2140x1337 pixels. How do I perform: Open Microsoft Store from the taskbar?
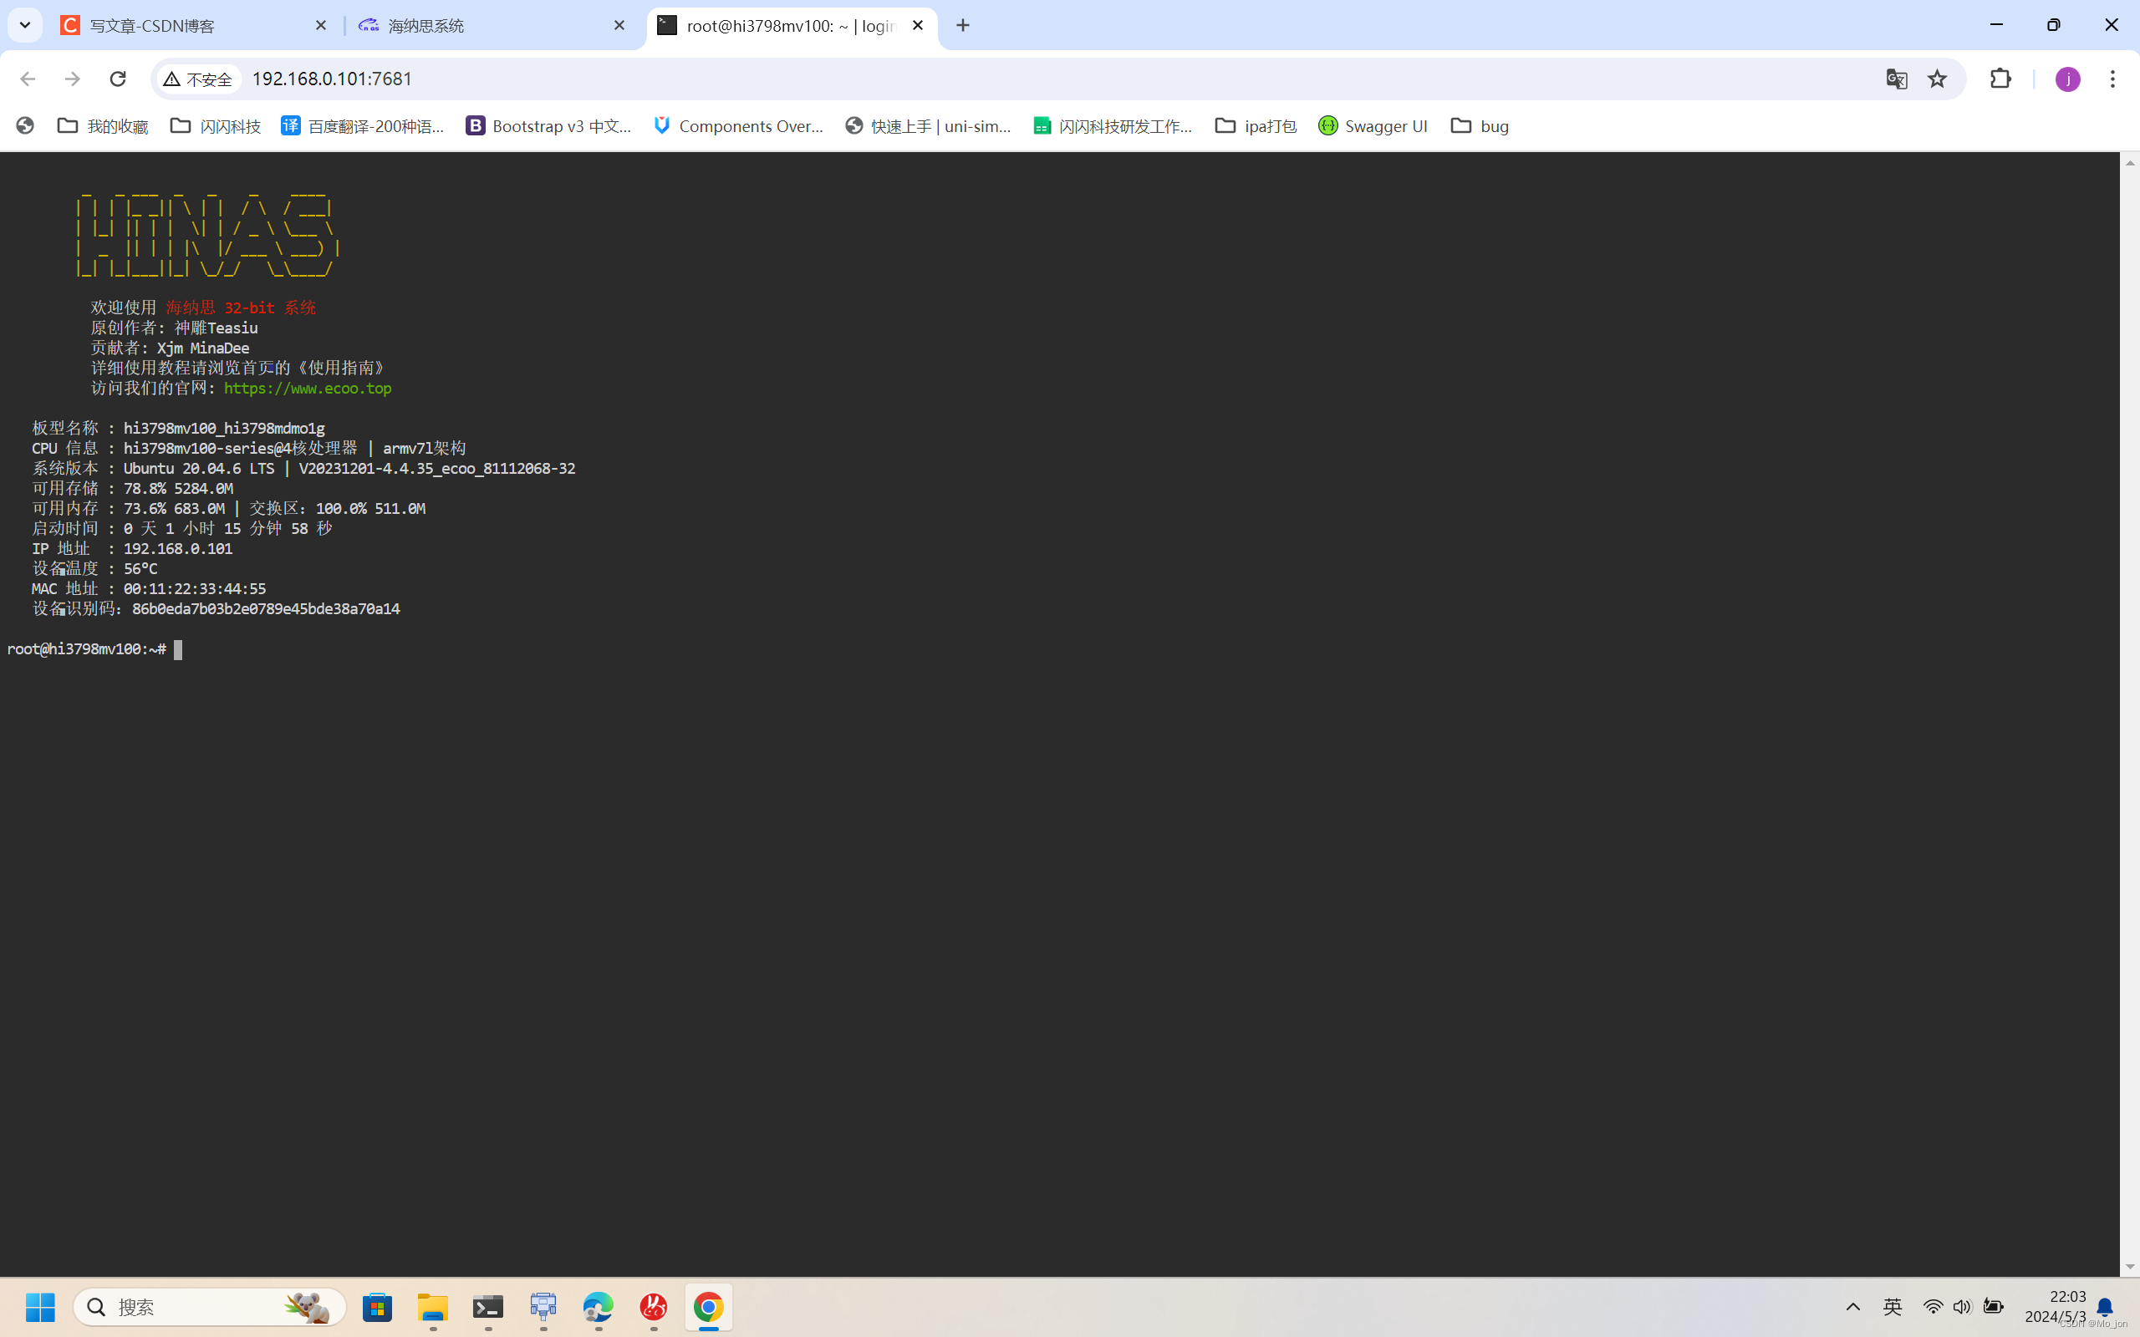[x=378, y=1307]
